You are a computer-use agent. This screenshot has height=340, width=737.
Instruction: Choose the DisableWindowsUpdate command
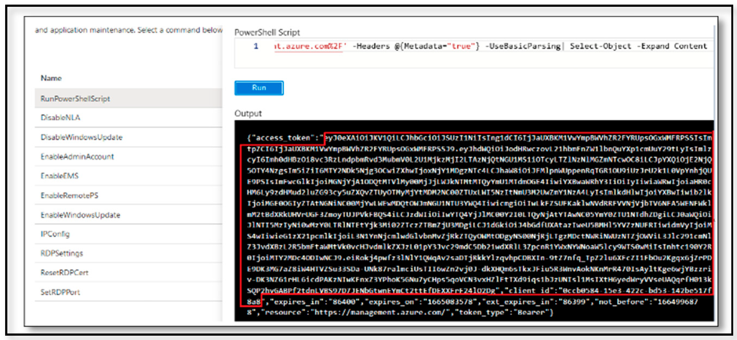81,137
